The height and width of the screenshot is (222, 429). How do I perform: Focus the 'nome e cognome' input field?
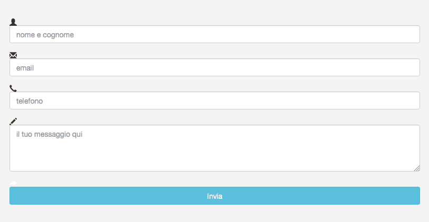pyautogui.click(x=214, y=34)
